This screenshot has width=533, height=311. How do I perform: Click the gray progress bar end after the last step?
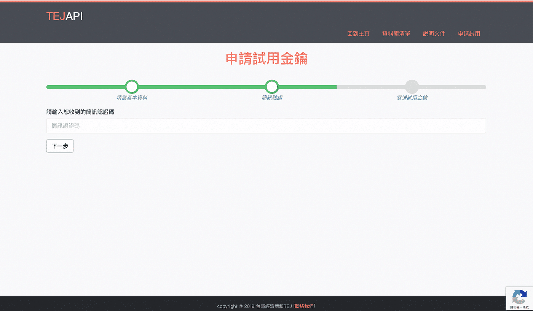click(x=457, y=87)
